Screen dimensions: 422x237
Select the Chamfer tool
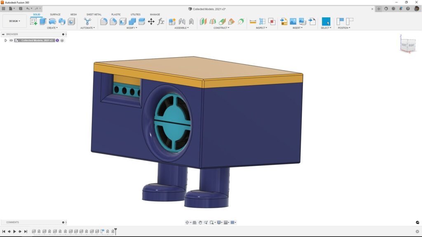click(x=113, y=21)
